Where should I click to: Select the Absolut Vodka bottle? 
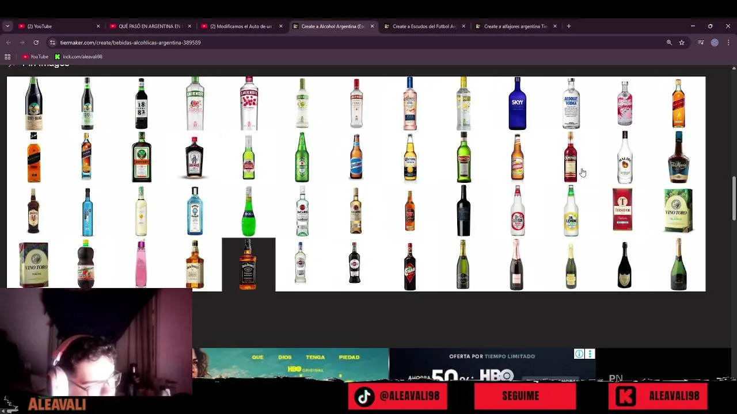[571, 103]
